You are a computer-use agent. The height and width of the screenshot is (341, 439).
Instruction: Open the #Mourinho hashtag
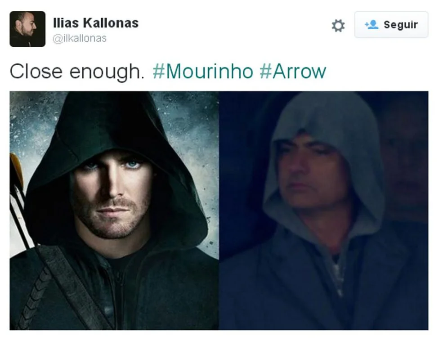click(x=203, y=71)
